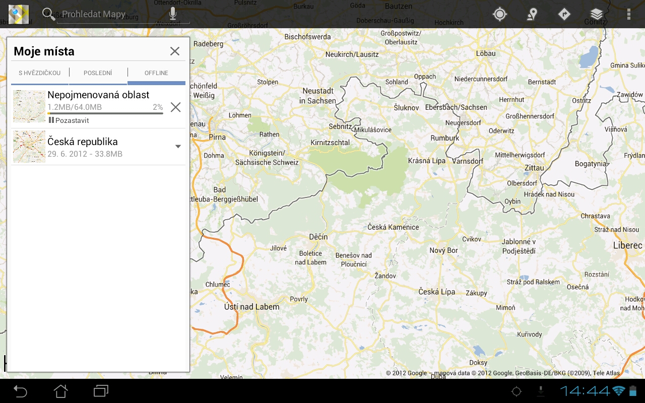Click the Liberec city label

[x=628, y=245]
